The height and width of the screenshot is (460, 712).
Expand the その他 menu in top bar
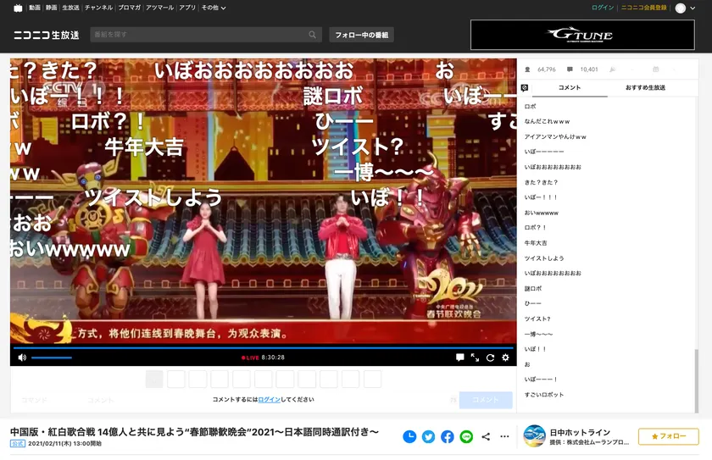coord(213,8)
